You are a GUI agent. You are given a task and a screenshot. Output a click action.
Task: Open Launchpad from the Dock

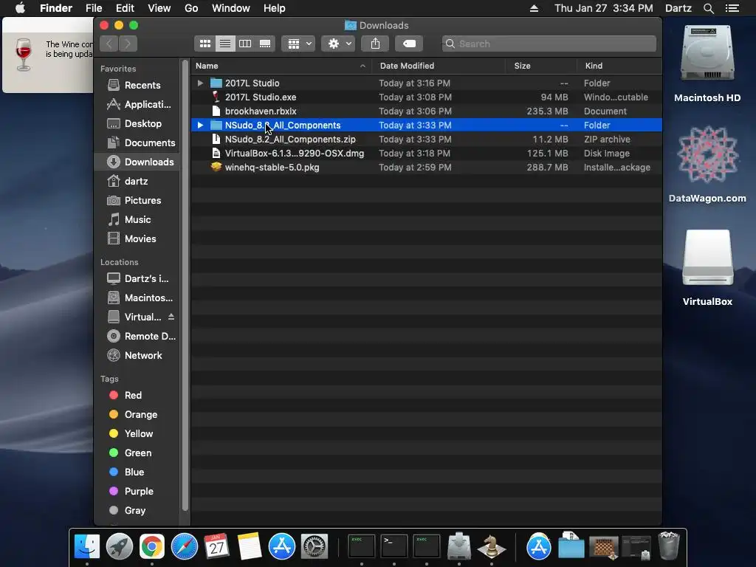click(119, 546)
